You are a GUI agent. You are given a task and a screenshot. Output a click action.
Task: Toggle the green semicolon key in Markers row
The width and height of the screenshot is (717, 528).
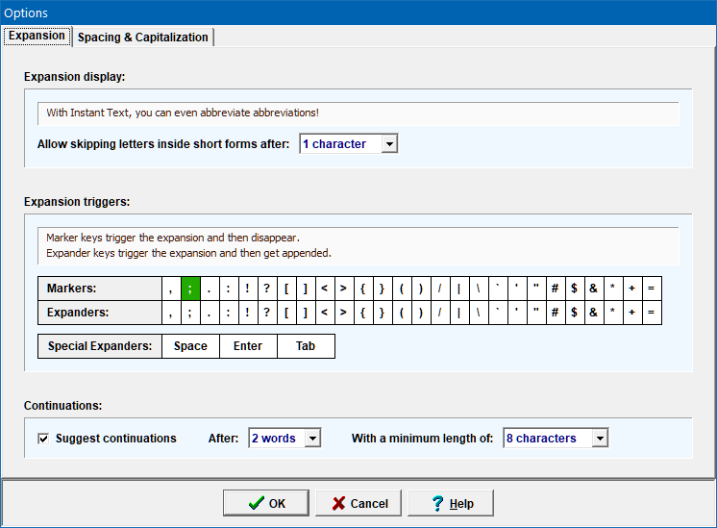tap(190, 289)
